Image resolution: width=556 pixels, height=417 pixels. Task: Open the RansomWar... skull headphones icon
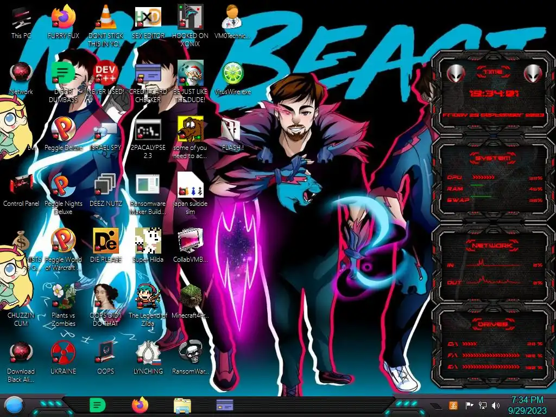click(x=190, y=358)
